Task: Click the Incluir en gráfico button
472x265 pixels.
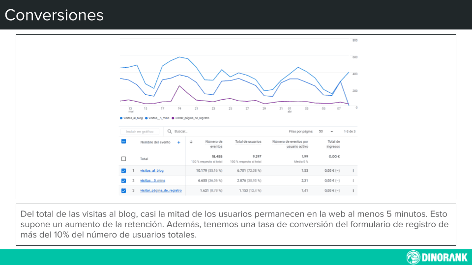Action: (140, 132)
